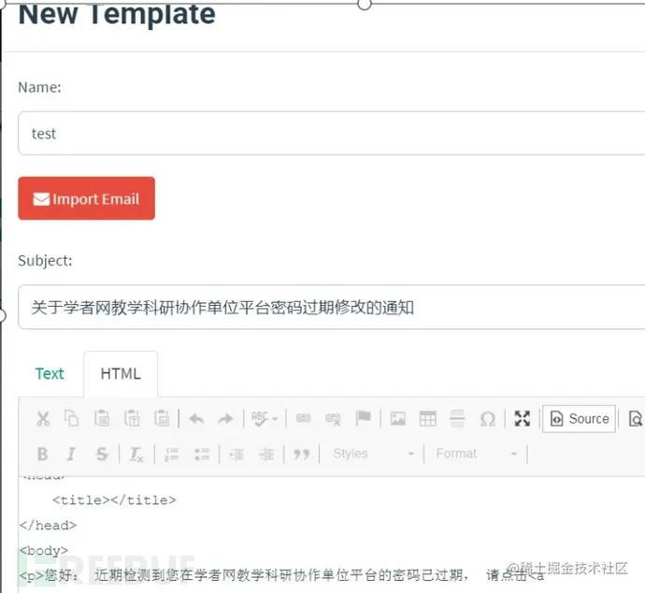
Task: Undo the last edit
Action: pyautogui.click(x=196, y=419)
